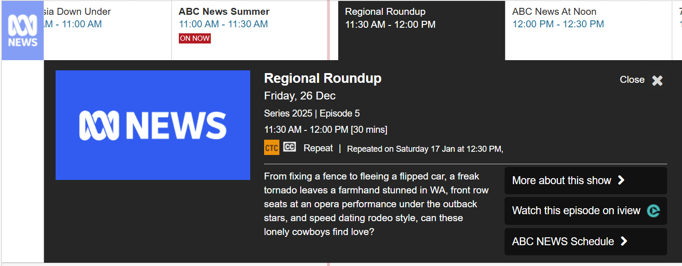Open the large ABC NEWS episode thumbnail

(152, 125)
